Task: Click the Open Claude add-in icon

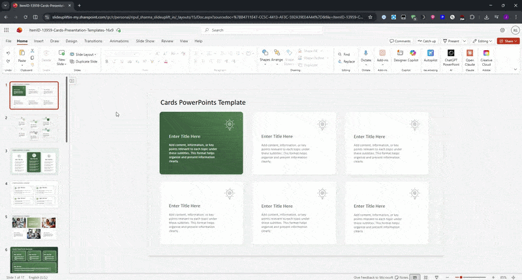Action: 470,53
